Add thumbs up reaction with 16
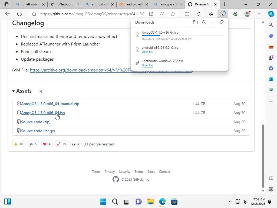277x208 pixels. pos(19,144)
